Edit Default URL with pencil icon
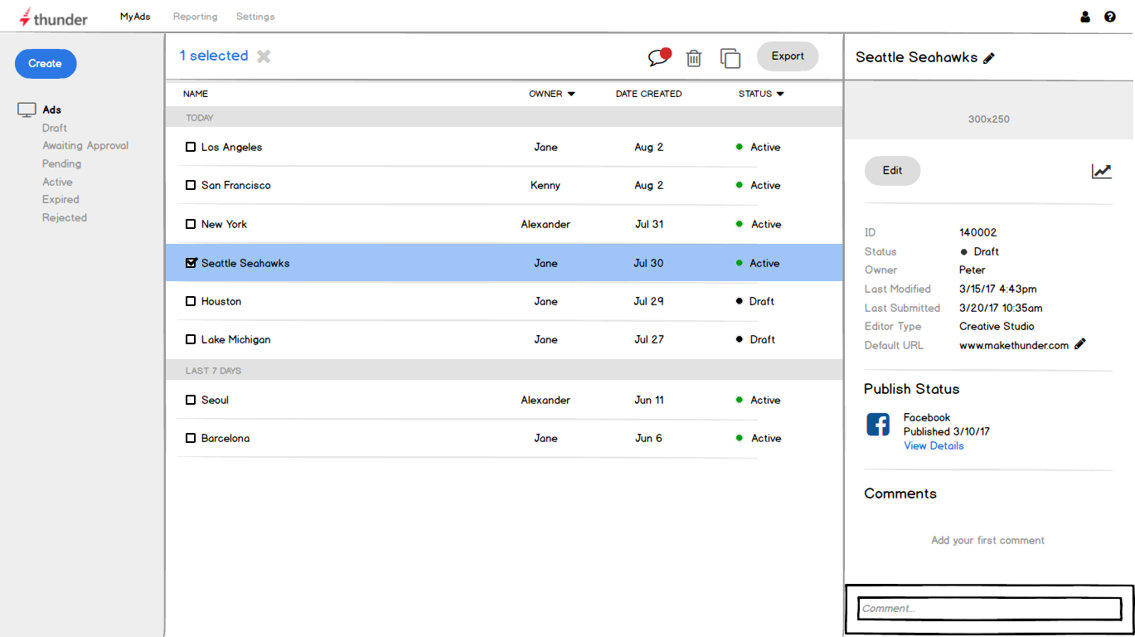Image resolution: width=1135 pixels, height=637 pixels. pos(1080,344)
